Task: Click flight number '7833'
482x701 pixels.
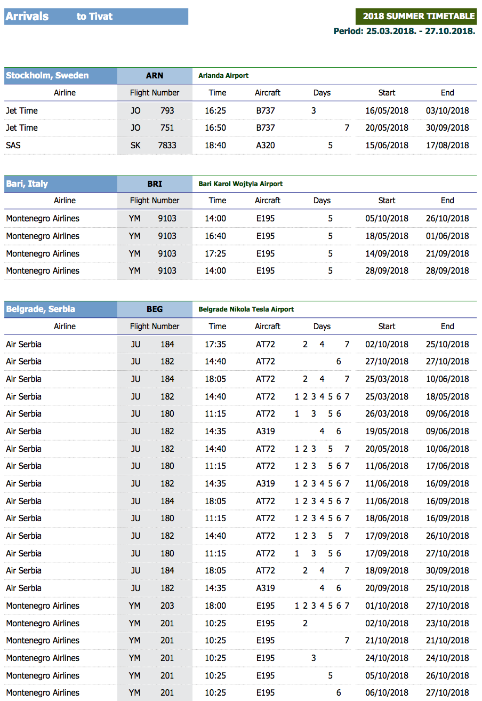Action: pos(167,145)
